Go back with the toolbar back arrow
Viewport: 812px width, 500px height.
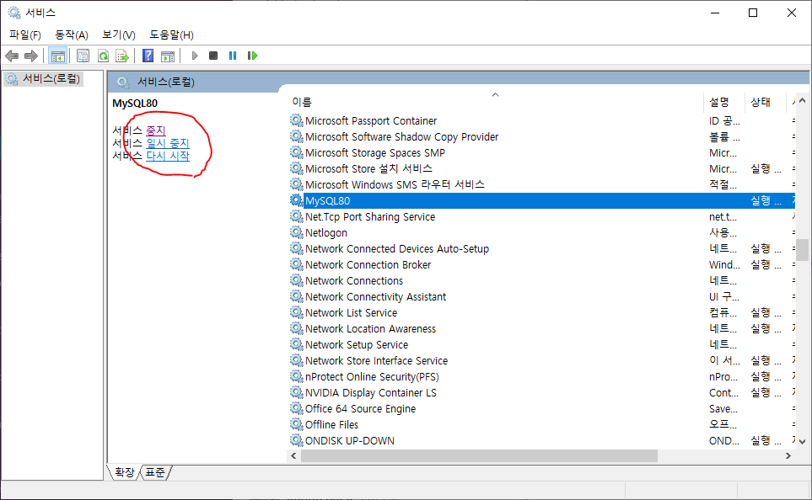(12, 56)
